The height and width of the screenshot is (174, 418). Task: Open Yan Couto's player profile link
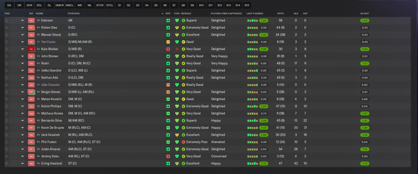pyautogui.click(x=48, y=42)
